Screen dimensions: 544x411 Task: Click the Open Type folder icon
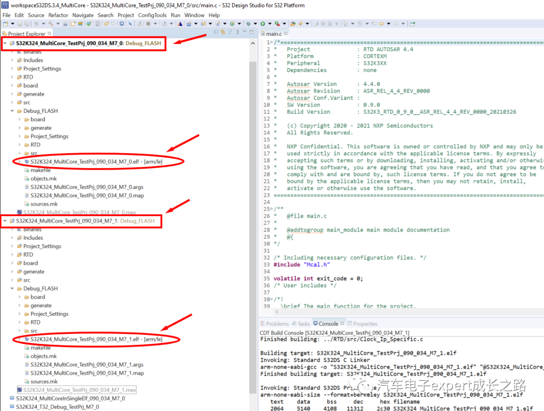293,24
